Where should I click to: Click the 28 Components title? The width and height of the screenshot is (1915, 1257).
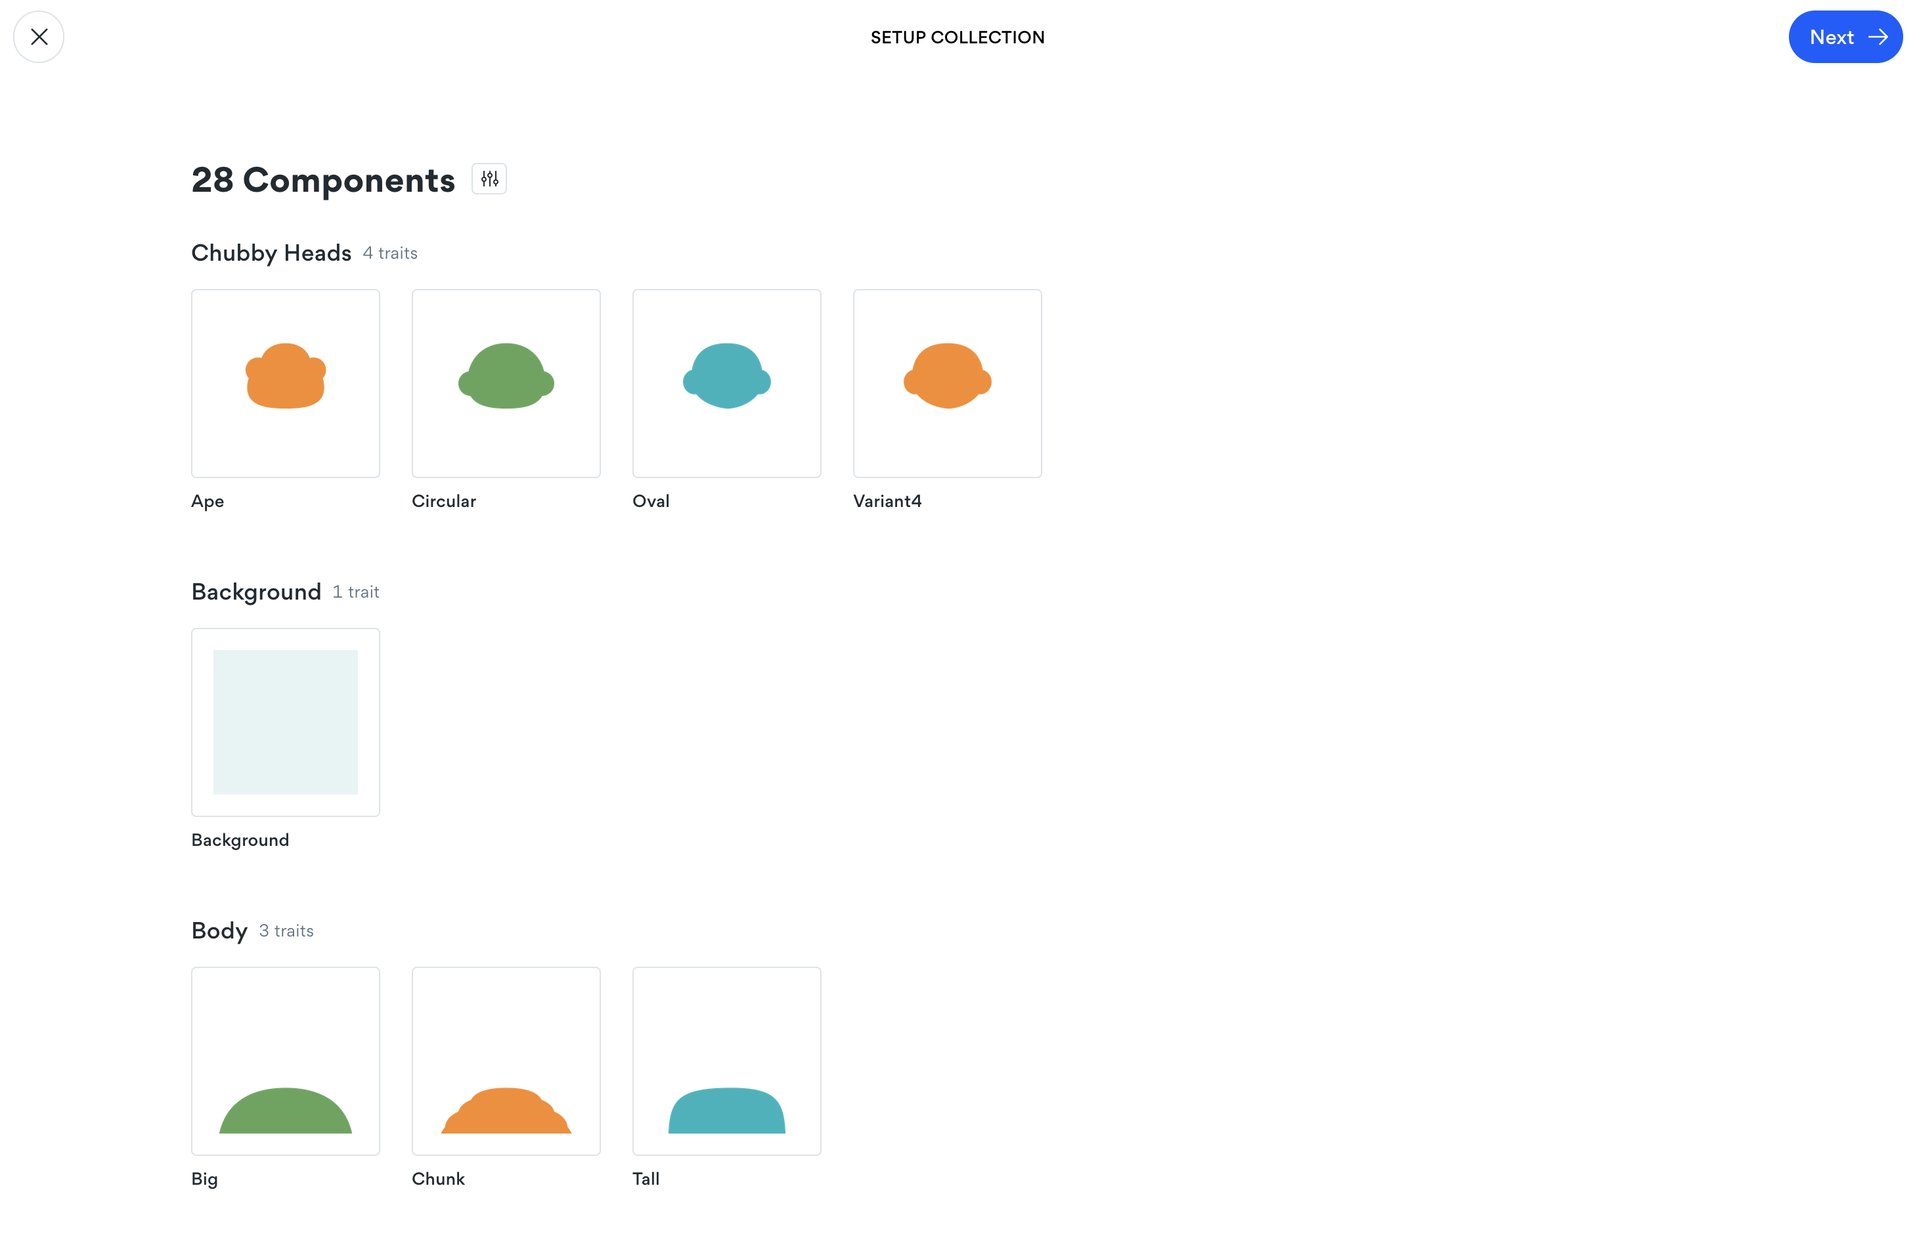coord(322,179)
